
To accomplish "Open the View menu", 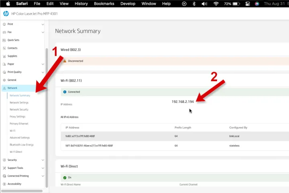I will 64,4.
